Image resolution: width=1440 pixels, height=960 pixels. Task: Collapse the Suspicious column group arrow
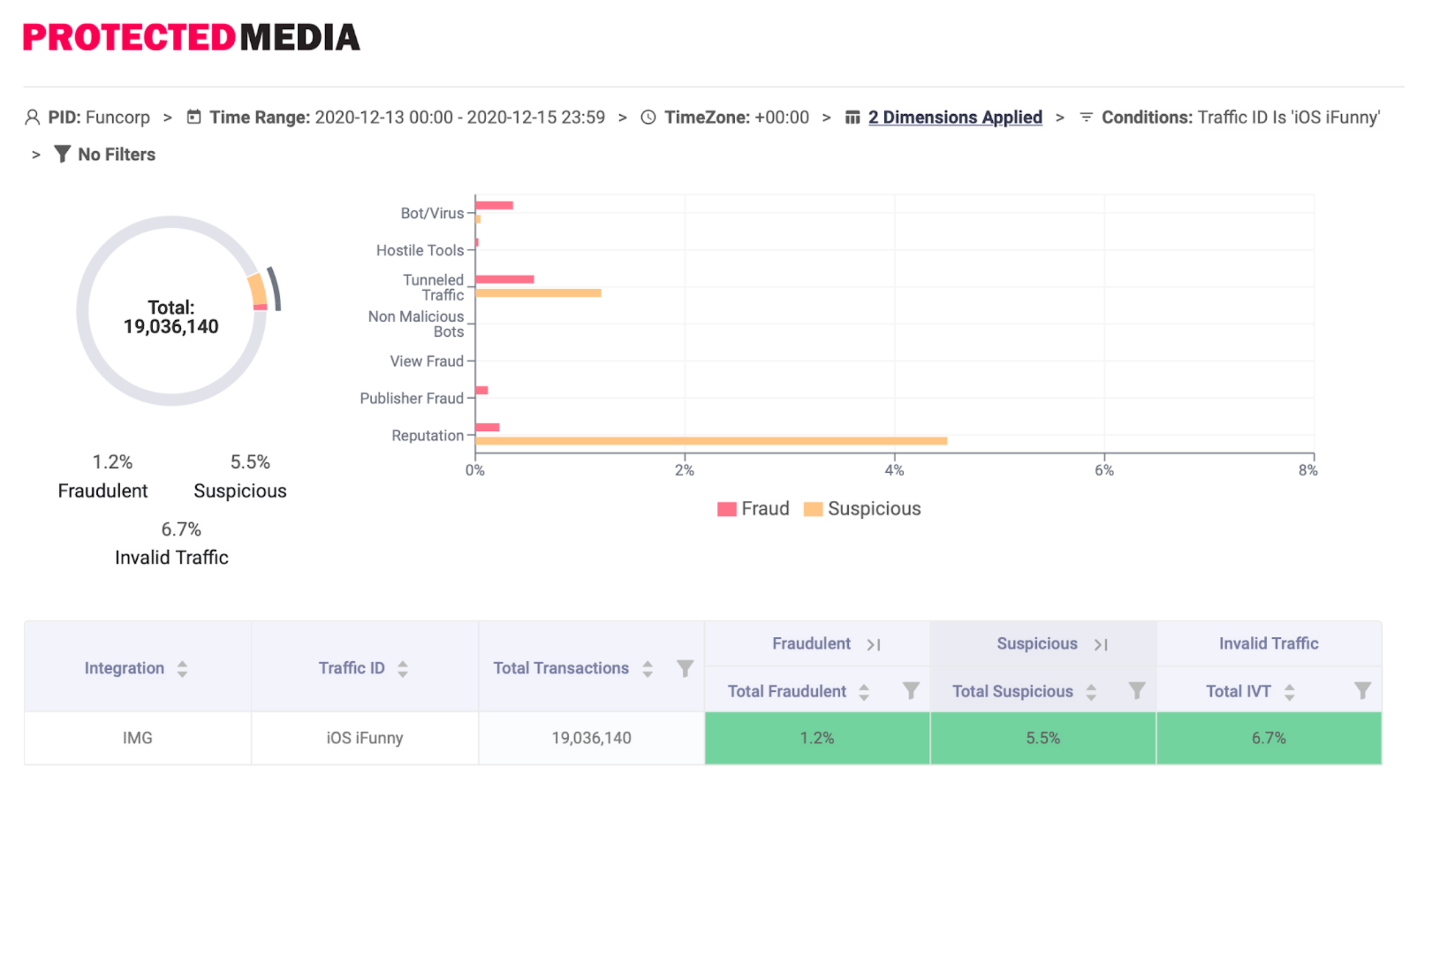click(1101, 644)
